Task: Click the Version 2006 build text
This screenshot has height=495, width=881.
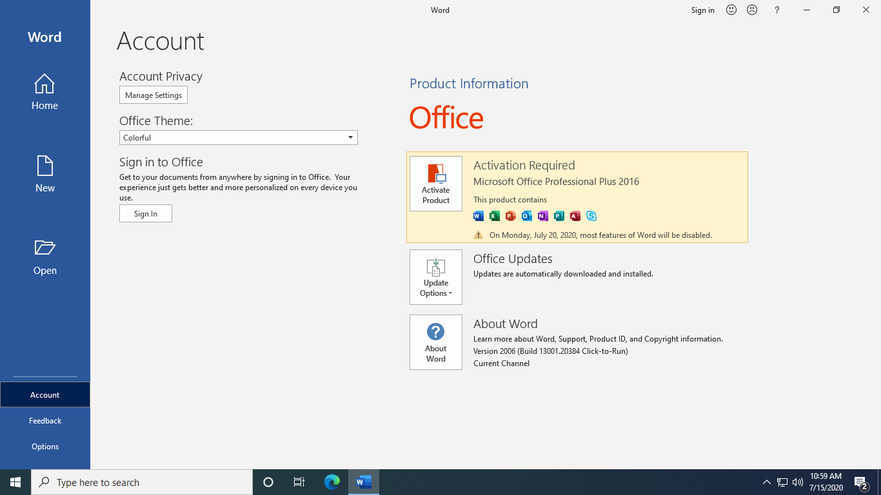Action: pos(551,351)
